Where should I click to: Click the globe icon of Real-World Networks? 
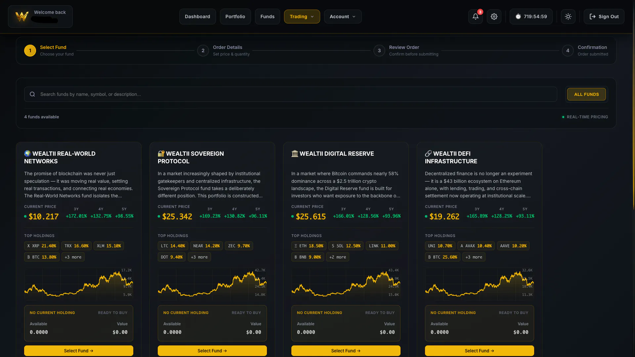pyautogui.click(x=27, y=153)
